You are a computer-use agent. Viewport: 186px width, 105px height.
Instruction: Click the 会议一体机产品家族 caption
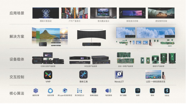point(125,66)
